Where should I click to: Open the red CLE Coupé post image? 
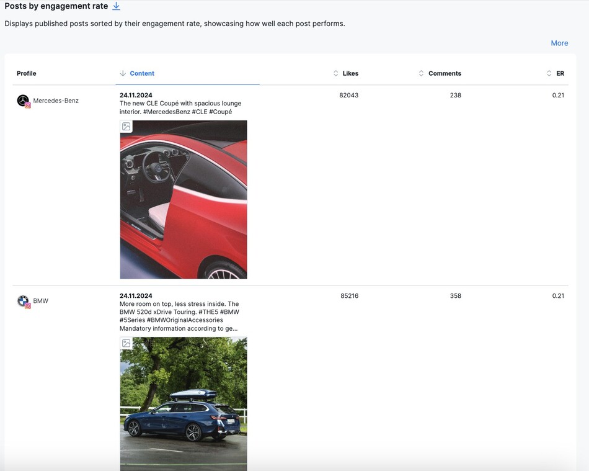pyautogui.click(x=184, y=200)
